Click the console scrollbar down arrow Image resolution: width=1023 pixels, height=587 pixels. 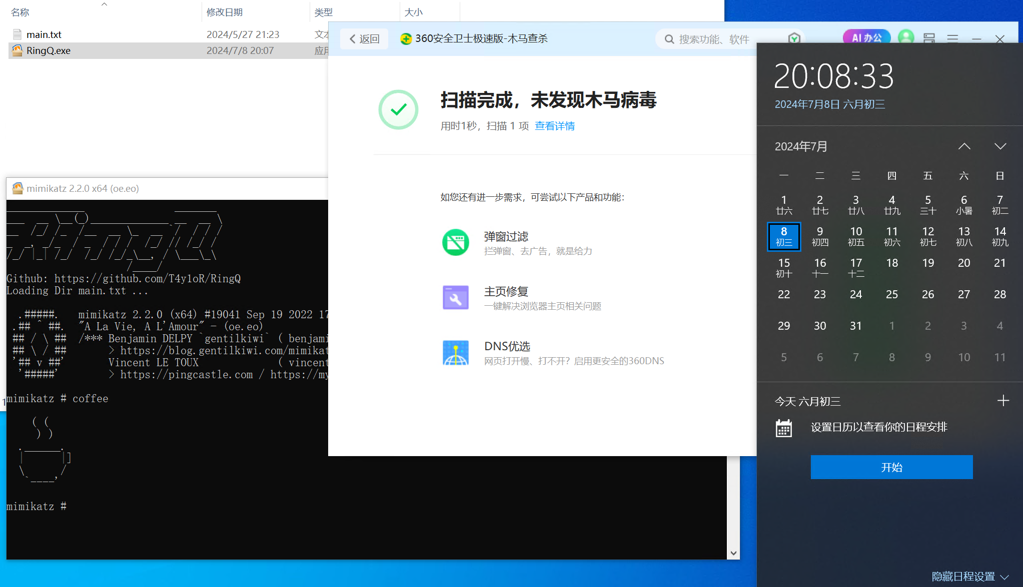pyautogui.click(x=733, y=553)
